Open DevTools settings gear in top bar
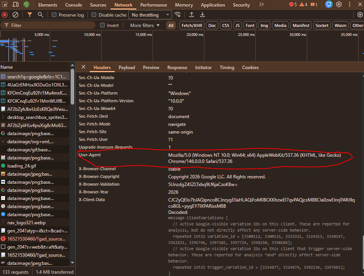The image size is (364, 276). click(339, 4)
